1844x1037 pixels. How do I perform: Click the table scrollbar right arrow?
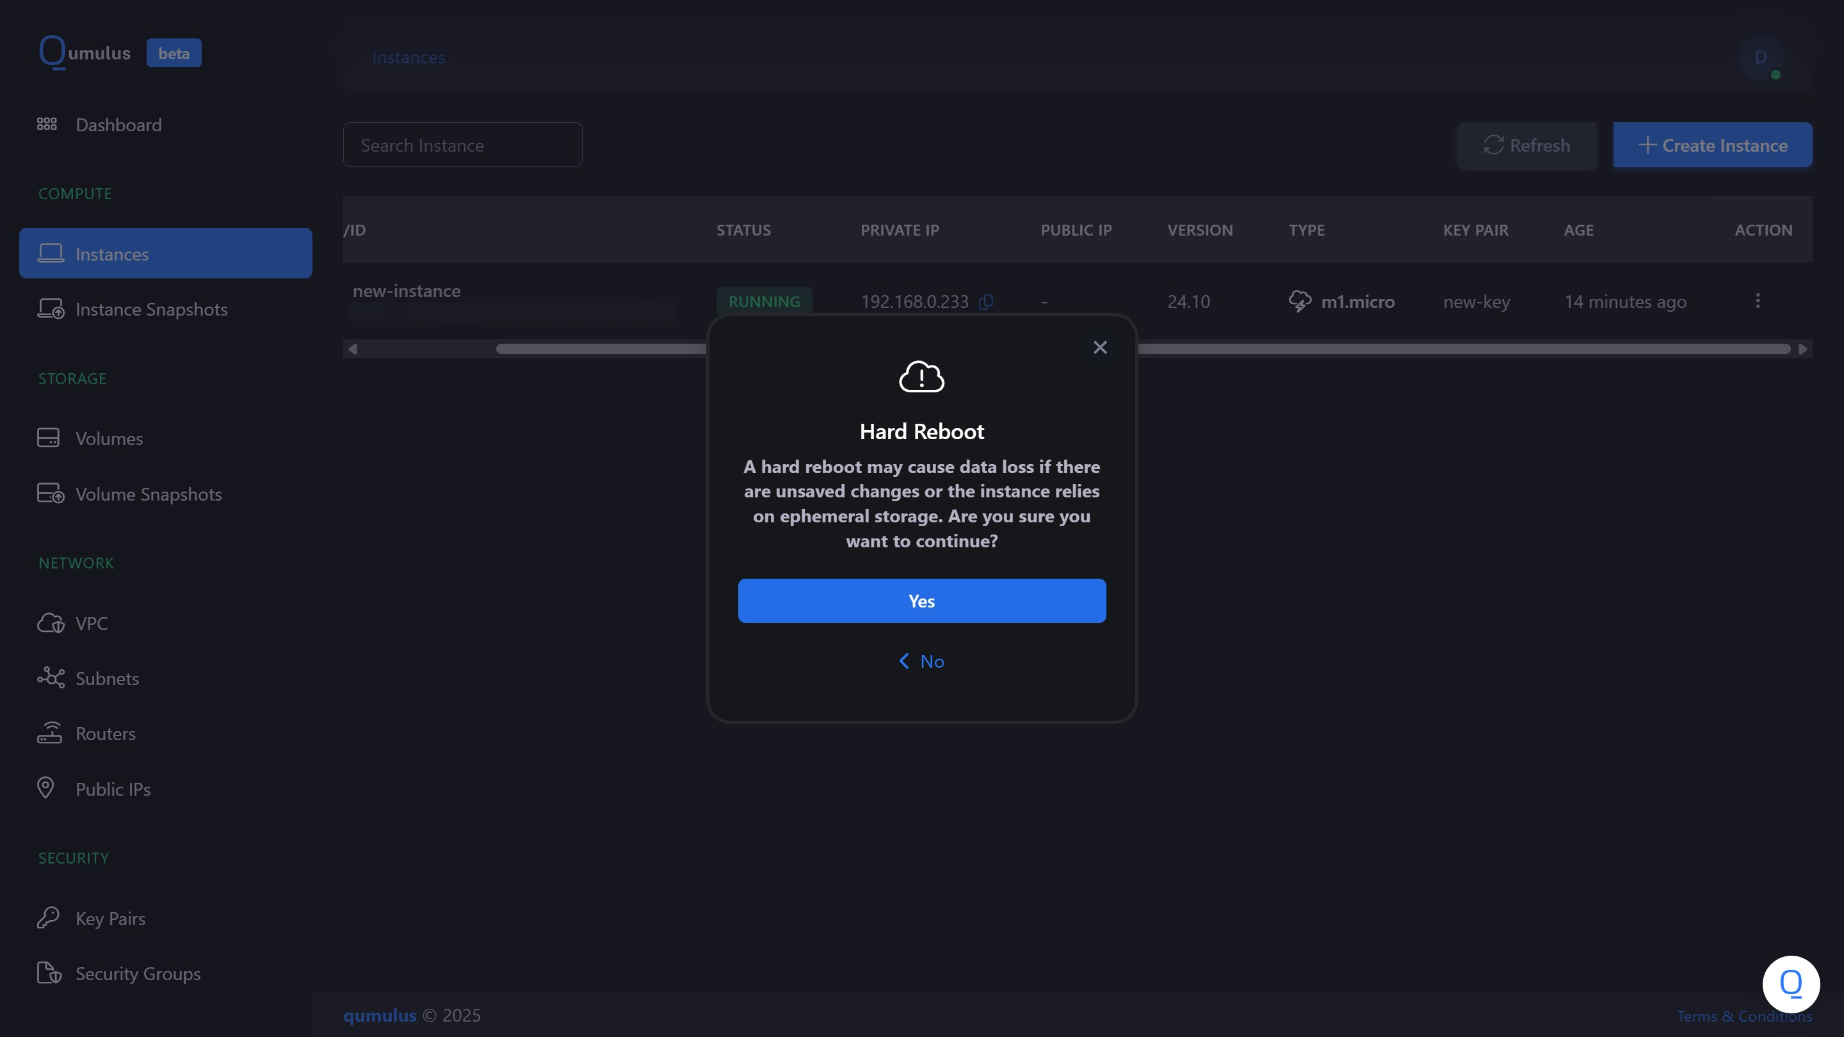pos(1802,348)
